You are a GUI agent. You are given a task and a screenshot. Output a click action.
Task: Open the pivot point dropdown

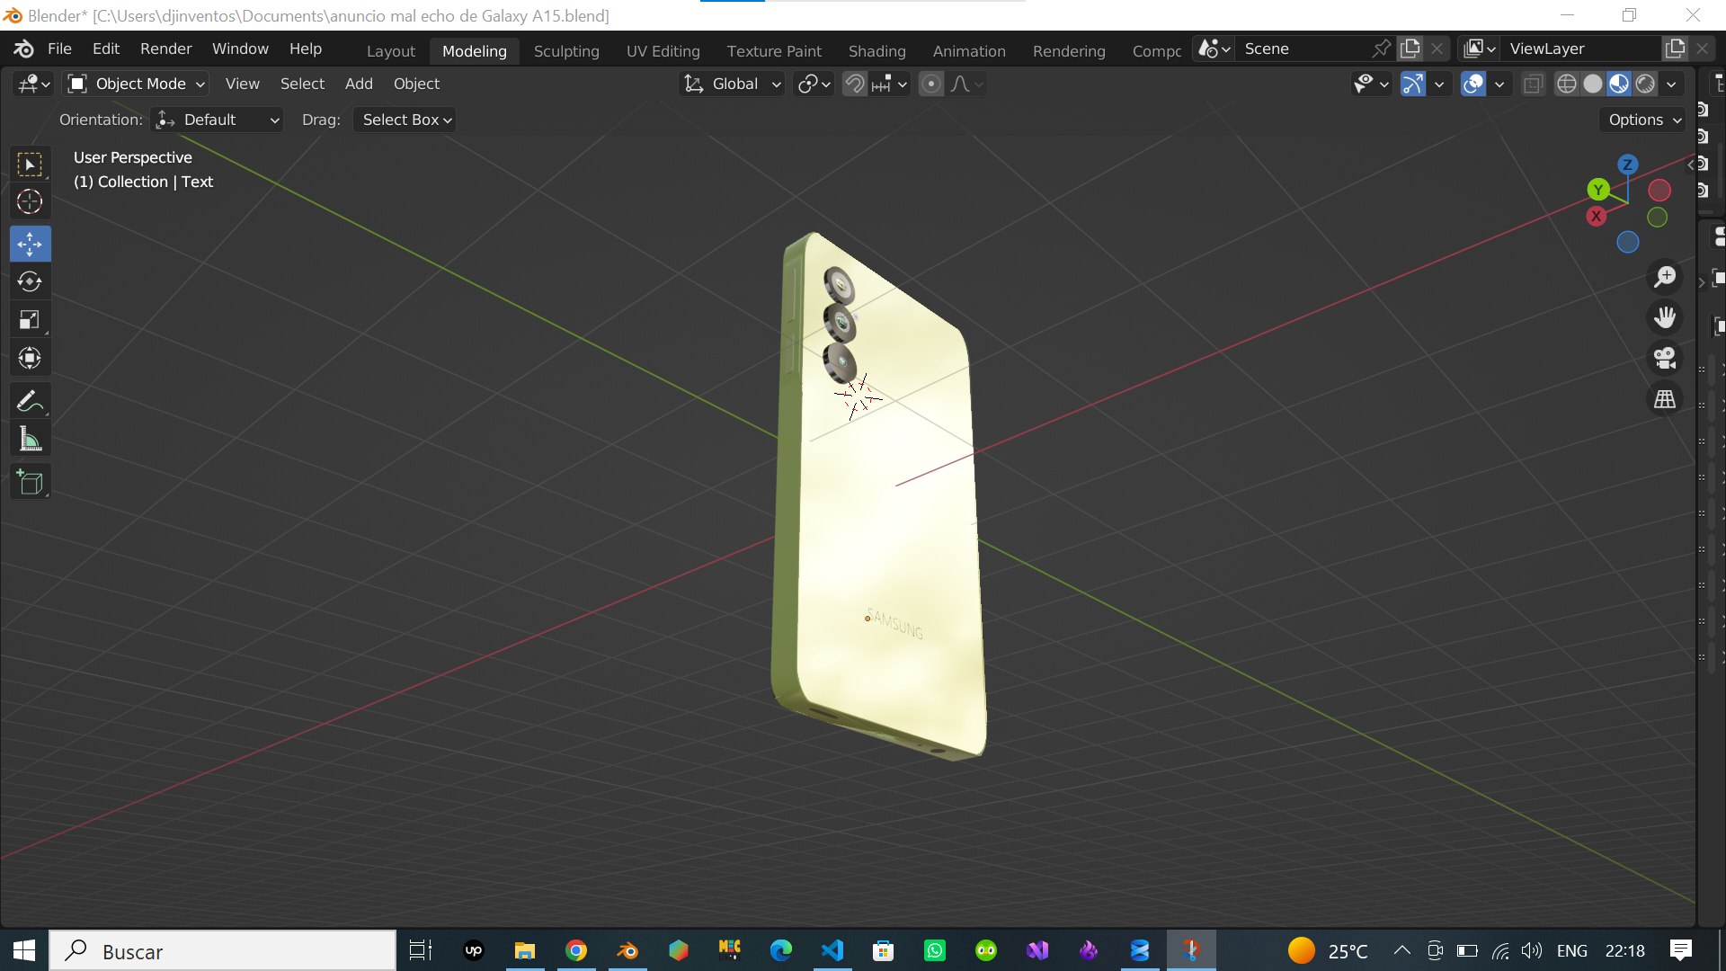coord(814,84)
